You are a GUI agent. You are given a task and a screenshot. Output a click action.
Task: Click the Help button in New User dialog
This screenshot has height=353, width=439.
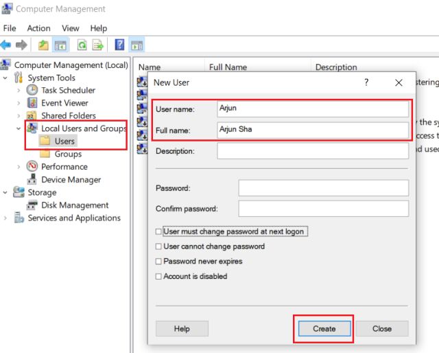point(182,329)
